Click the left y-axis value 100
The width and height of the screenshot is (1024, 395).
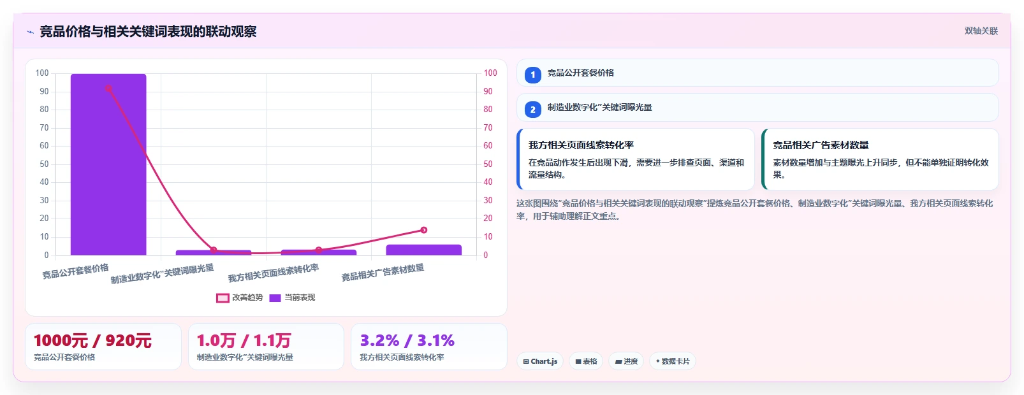click(x=42, y=73)
